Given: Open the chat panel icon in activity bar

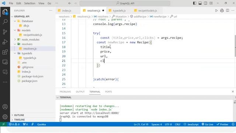Looking at the screenshot, I should tap(5, 72).
